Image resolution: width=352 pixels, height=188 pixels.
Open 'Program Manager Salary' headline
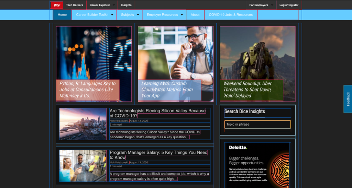coord(158,155)
